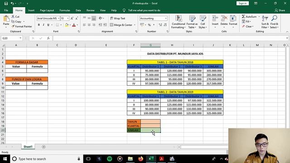Toggle Italic formatting
This screenshot has width=290, height=163.
click(43, 25)
